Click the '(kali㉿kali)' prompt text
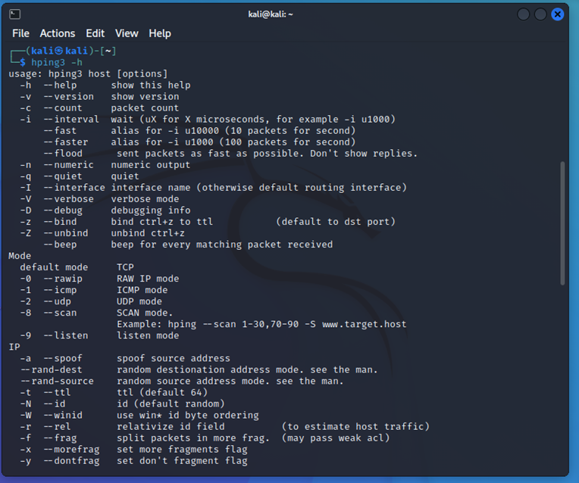579x483 pixels. click(x=68, y=51)
